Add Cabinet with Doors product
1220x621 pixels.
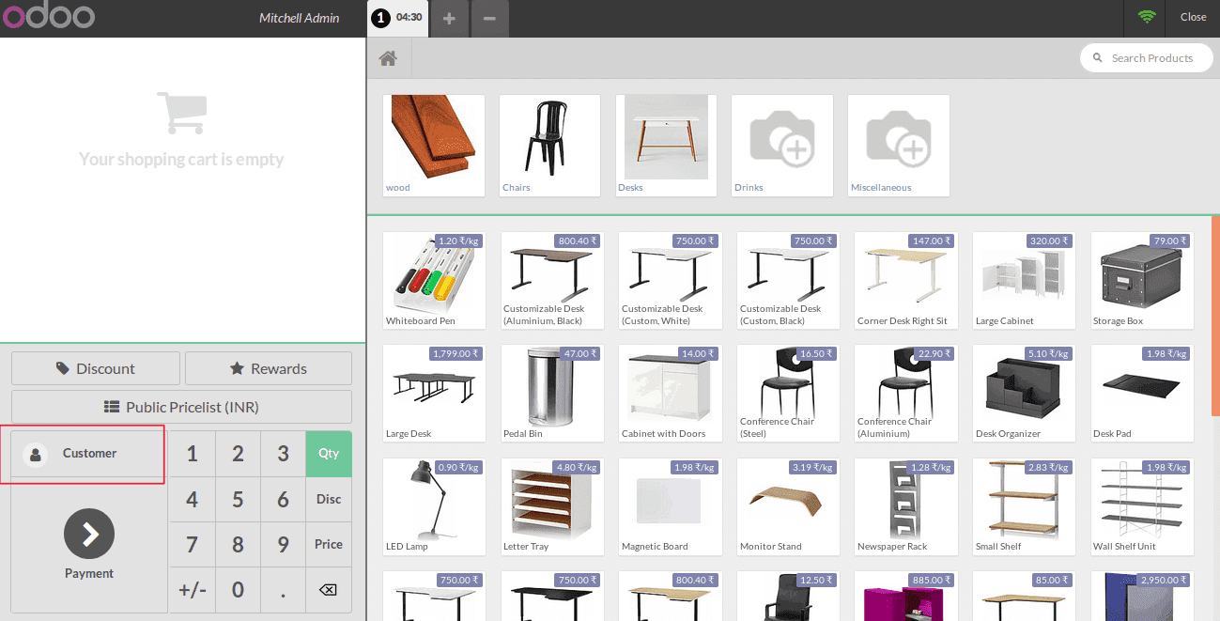pyautogui.click(x=671, y=393)
